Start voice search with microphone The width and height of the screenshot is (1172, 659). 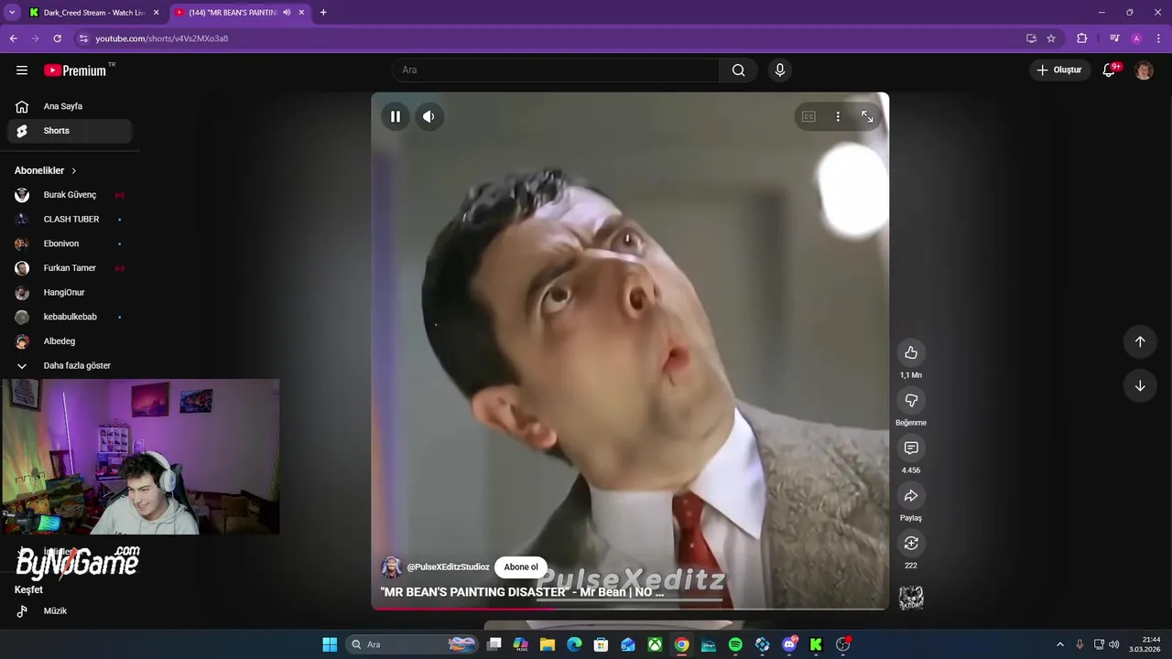pos(780,70)
